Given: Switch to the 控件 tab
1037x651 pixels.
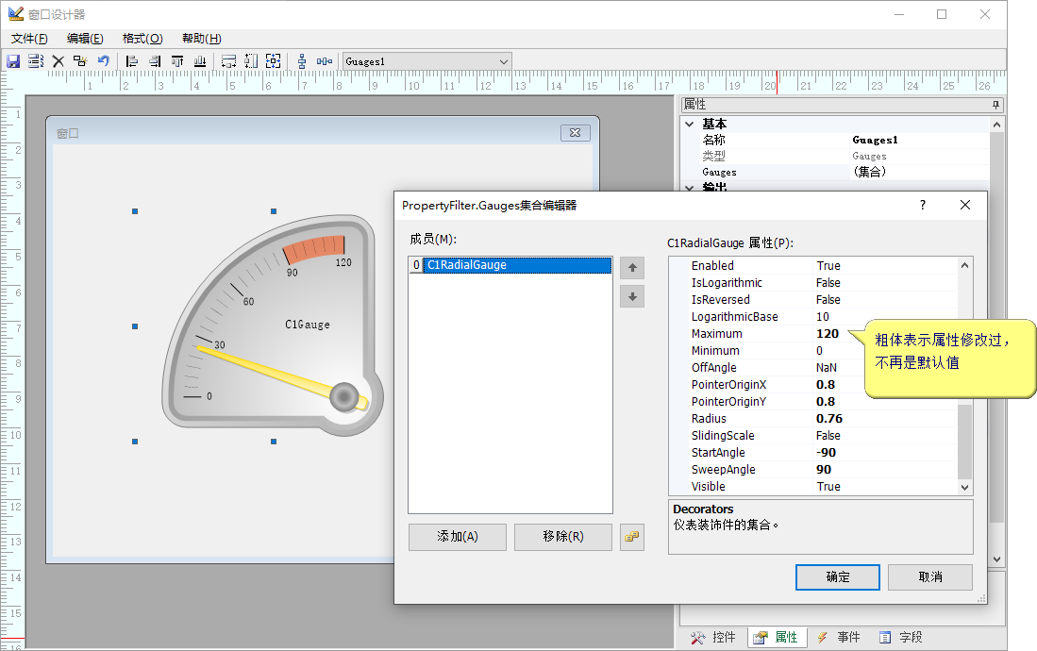Looking at the screenshot, I should point(713,638).
